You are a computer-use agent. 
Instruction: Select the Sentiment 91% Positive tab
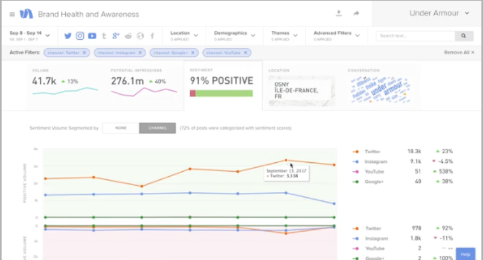(223, 86)
